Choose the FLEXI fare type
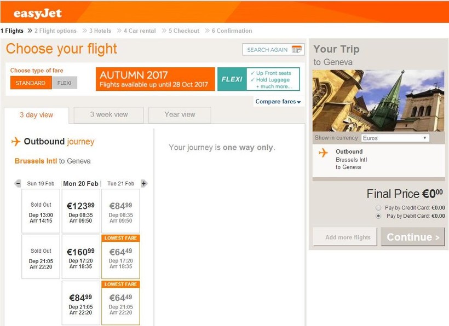449x326 pixels. coord(65,83)
